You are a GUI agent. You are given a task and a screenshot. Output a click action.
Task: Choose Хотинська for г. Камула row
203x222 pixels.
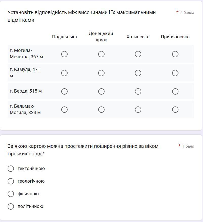point(138,73)
